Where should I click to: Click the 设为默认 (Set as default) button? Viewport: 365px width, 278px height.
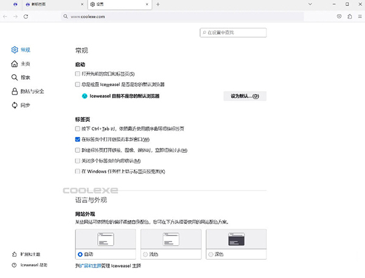pyautogui.click(x=245, y=96)
